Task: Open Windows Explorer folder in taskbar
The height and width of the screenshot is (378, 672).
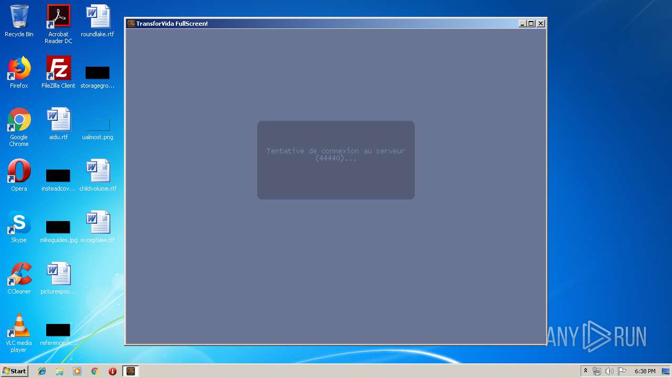Action: [x=59, y=371]
